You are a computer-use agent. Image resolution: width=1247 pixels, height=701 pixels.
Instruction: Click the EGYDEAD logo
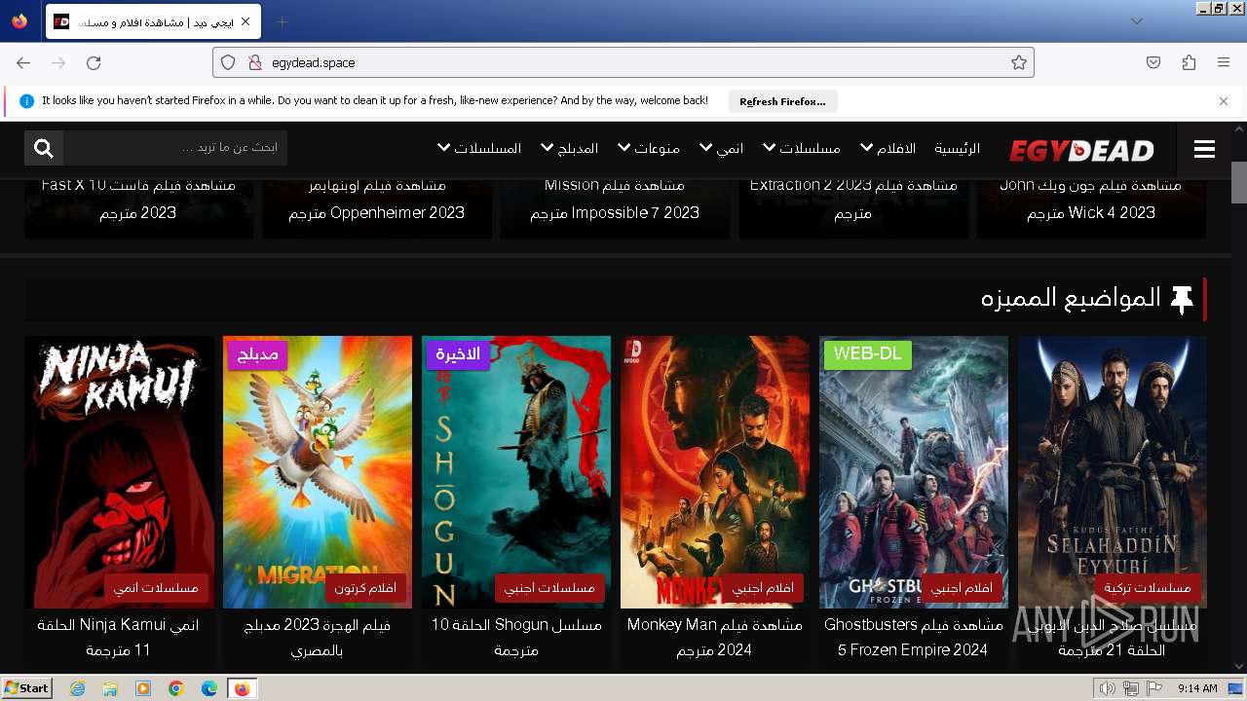1081,150
